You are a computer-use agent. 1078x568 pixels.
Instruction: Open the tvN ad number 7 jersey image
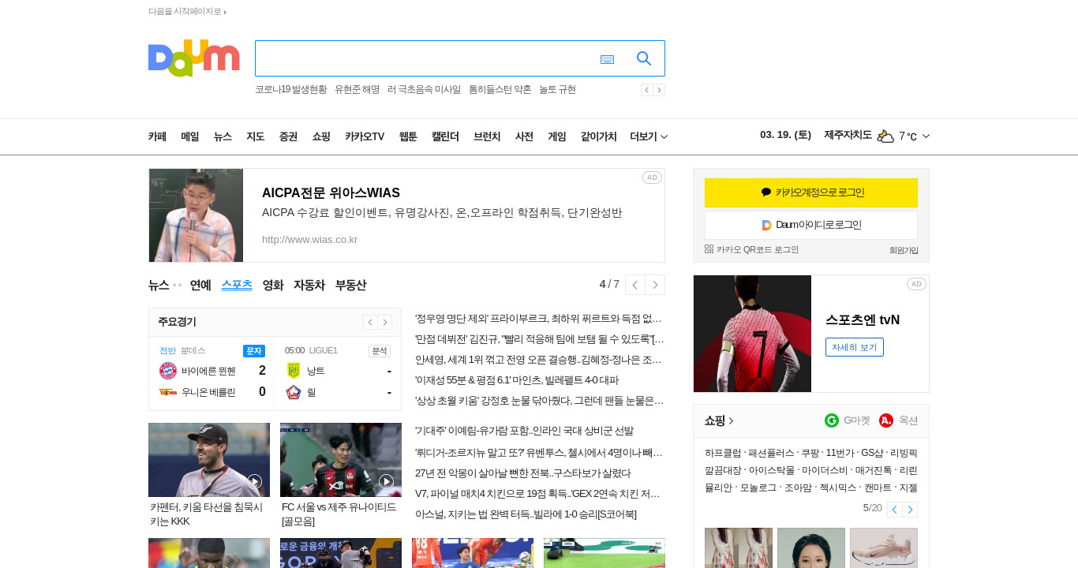pyautogui.click(x=752, y=334)
